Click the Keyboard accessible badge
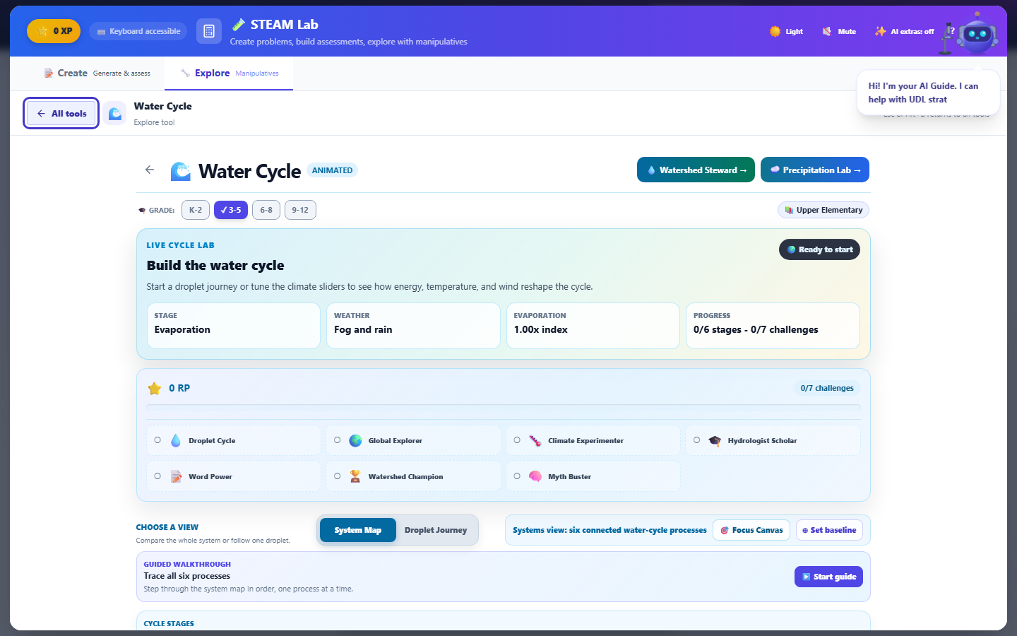Image resolution: width=1017 pixels, height=636 pixels. pyautogui.click(x=138, y=31)
